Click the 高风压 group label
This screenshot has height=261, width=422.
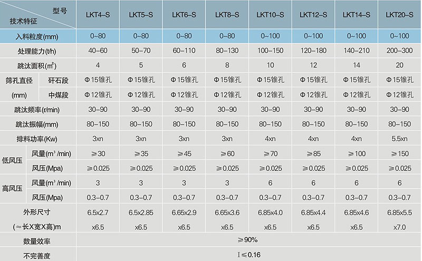click(12, 188)
